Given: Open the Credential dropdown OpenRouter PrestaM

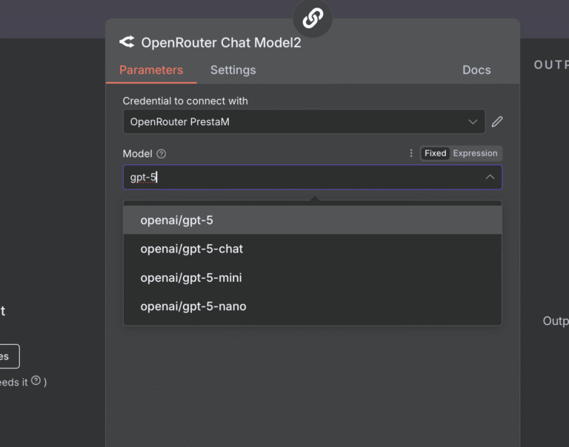Looking at the screenshot, I should click(304, 122).
